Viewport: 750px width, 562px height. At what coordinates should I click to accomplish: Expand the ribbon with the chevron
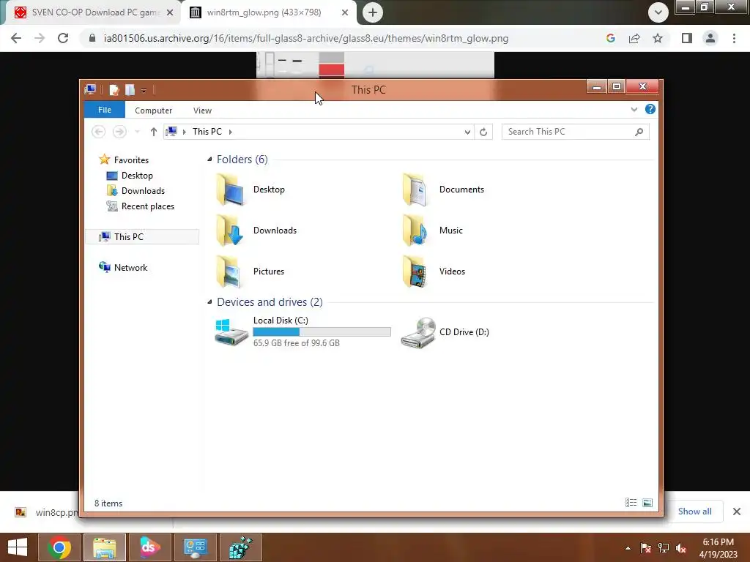pyautogui.click(x=634, y=110)
